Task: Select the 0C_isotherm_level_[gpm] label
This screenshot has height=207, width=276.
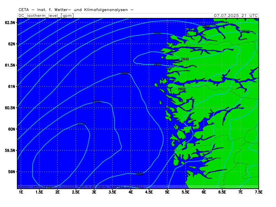Action: (46, 16)
